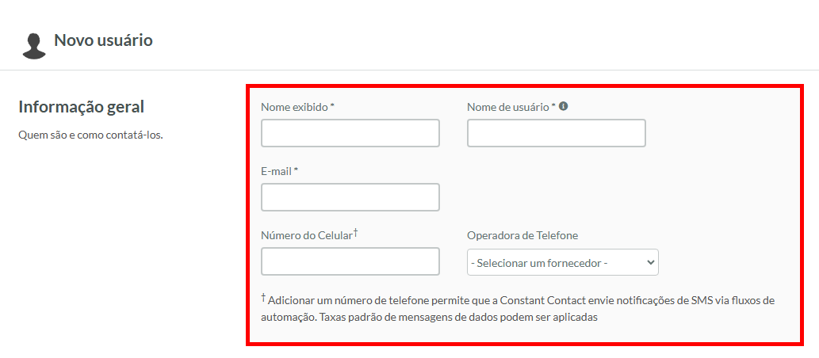Click the dagger symbol after Número do Celular
Image resolution: width=819 pixels, height=358 pixels.
point(356,232)
